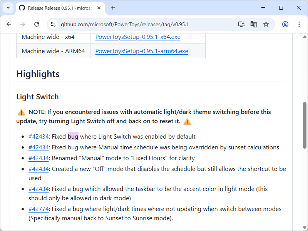Open the #42774 pull request link
Screen dimensions: 308x231
pos(38,209)
